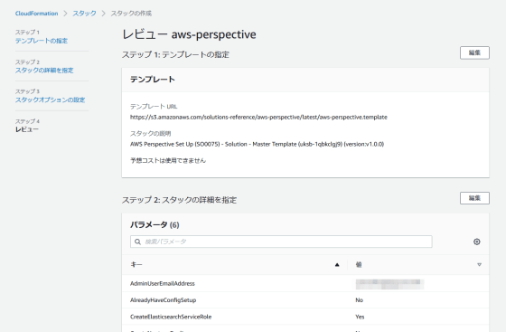
Task: Click 編集 button for step 1 template section
Action: 474,52
